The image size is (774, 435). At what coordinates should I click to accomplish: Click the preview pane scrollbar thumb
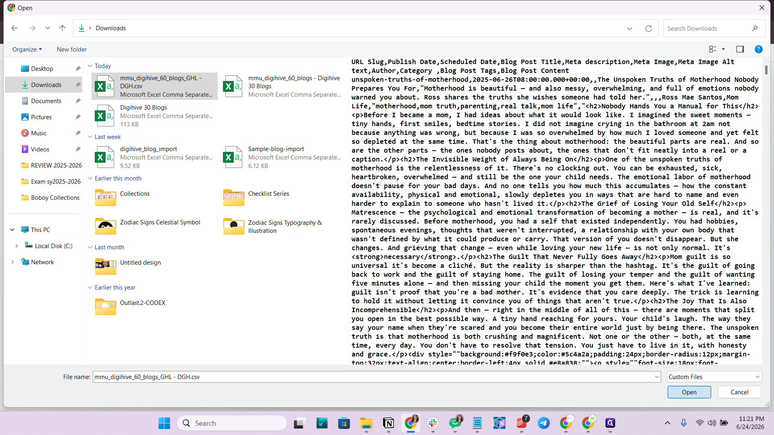point(766,70)
